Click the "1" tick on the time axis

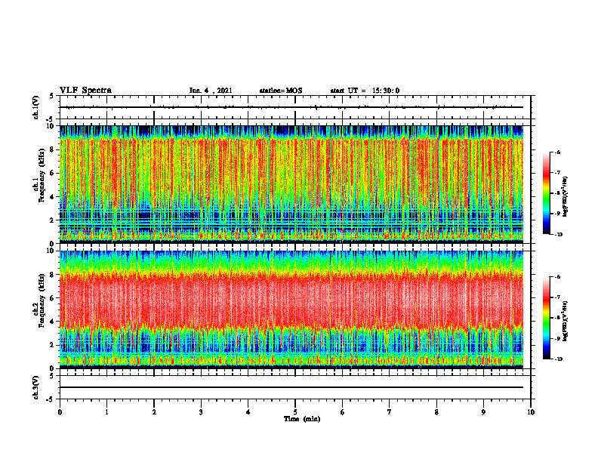(106, 412)
